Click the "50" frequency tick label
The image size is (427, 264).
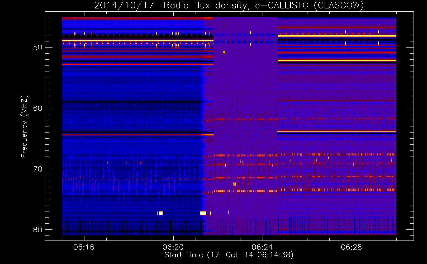click(38, 48)
